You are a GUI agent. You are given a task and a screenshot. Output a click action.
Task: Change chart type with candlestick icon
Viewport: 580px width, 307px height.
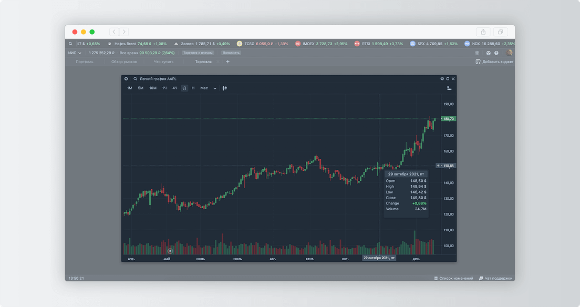pos(224,88)
